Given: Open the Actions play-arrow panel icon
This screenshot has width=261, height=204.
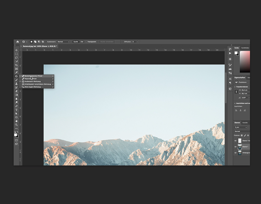Looking at the screenshot, I should point(230,53).
